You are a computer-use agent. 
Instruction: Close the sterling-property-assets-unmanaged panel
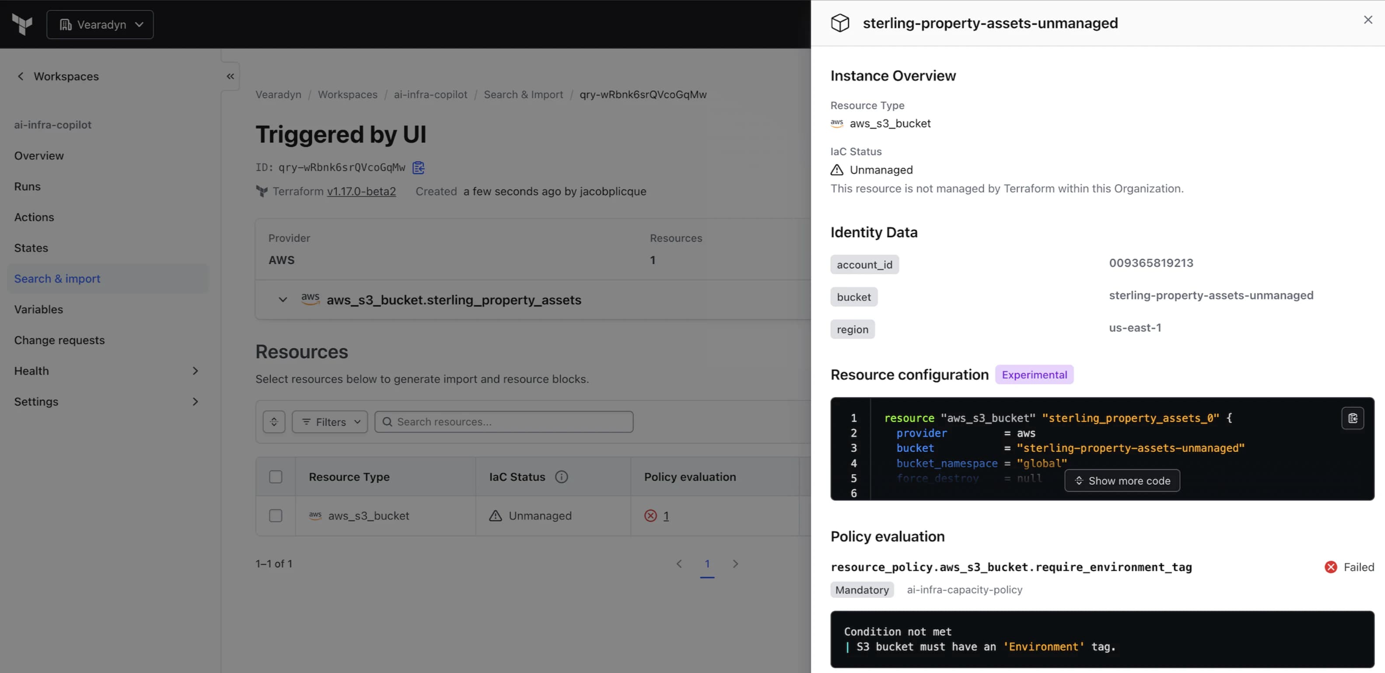point(1368,20)
